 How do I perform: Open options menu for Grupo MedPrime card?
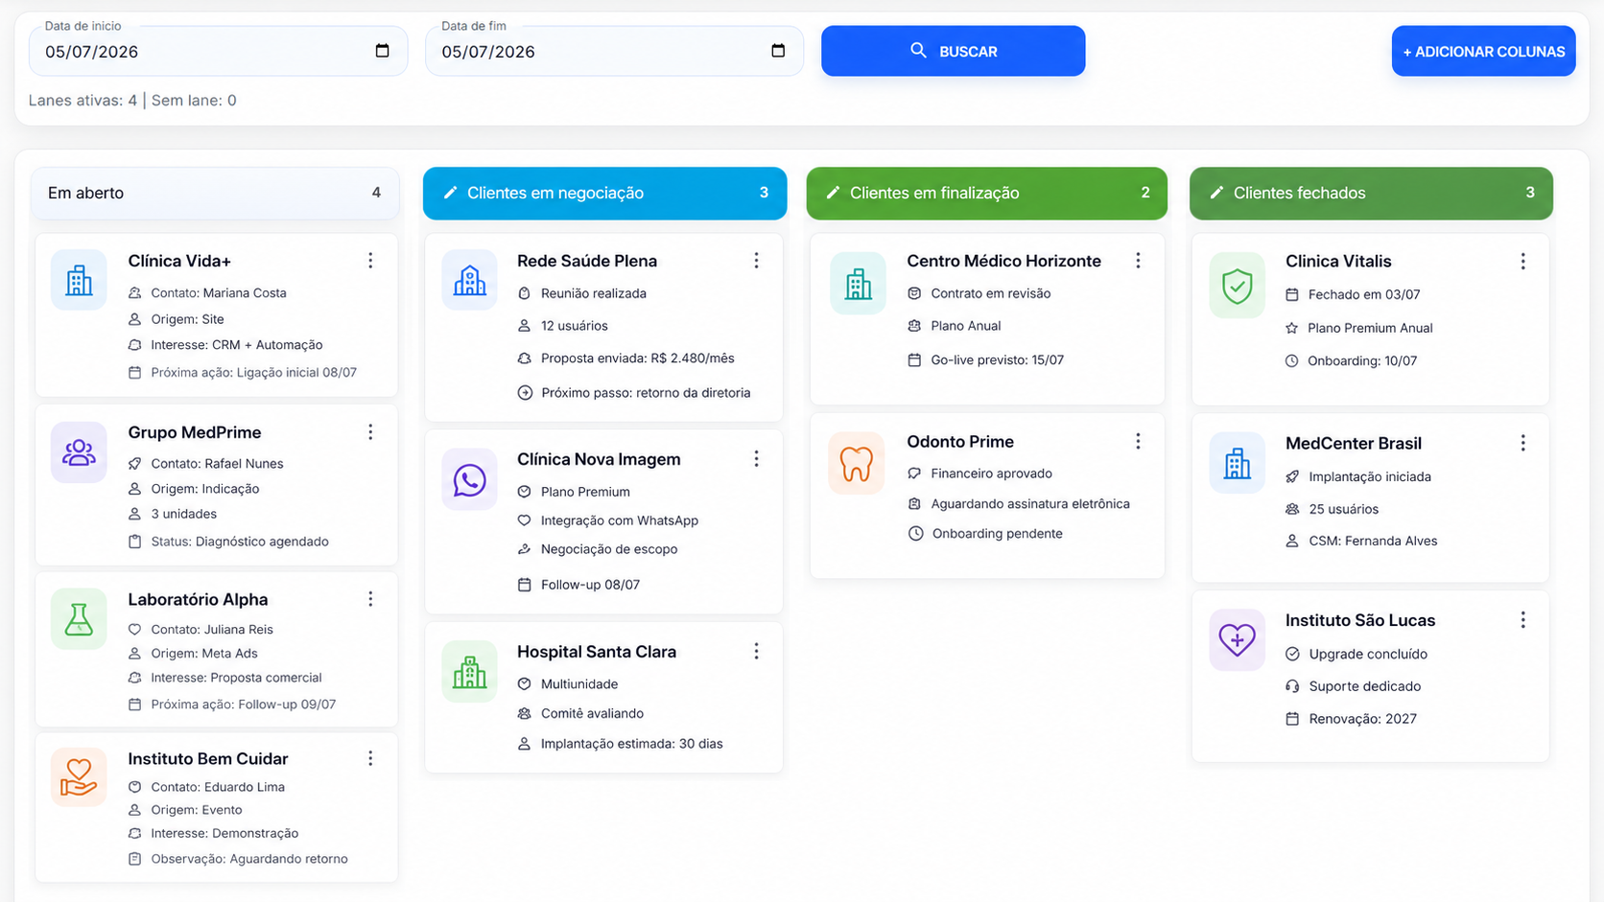370,432
